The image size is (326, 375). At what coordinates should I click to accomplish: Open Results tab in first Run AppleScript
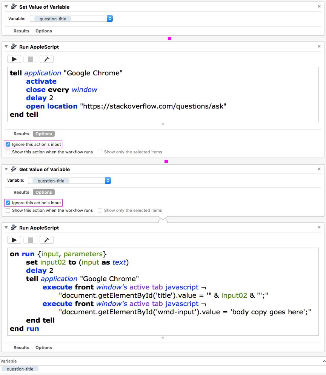tap(21, 134)
